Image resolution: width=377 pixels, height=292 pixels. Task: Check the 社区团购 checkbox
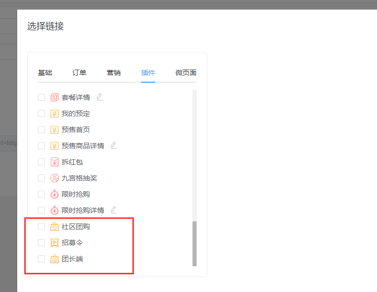(x=41, y=226)
